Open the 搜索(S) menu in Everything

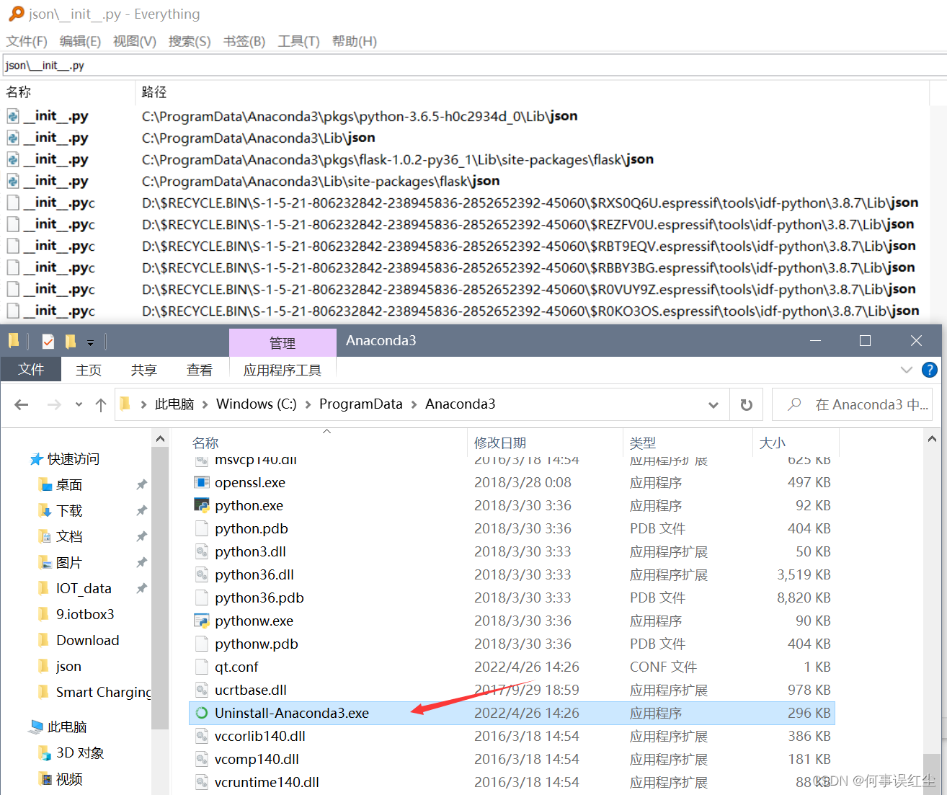click(x=190, y=41)
